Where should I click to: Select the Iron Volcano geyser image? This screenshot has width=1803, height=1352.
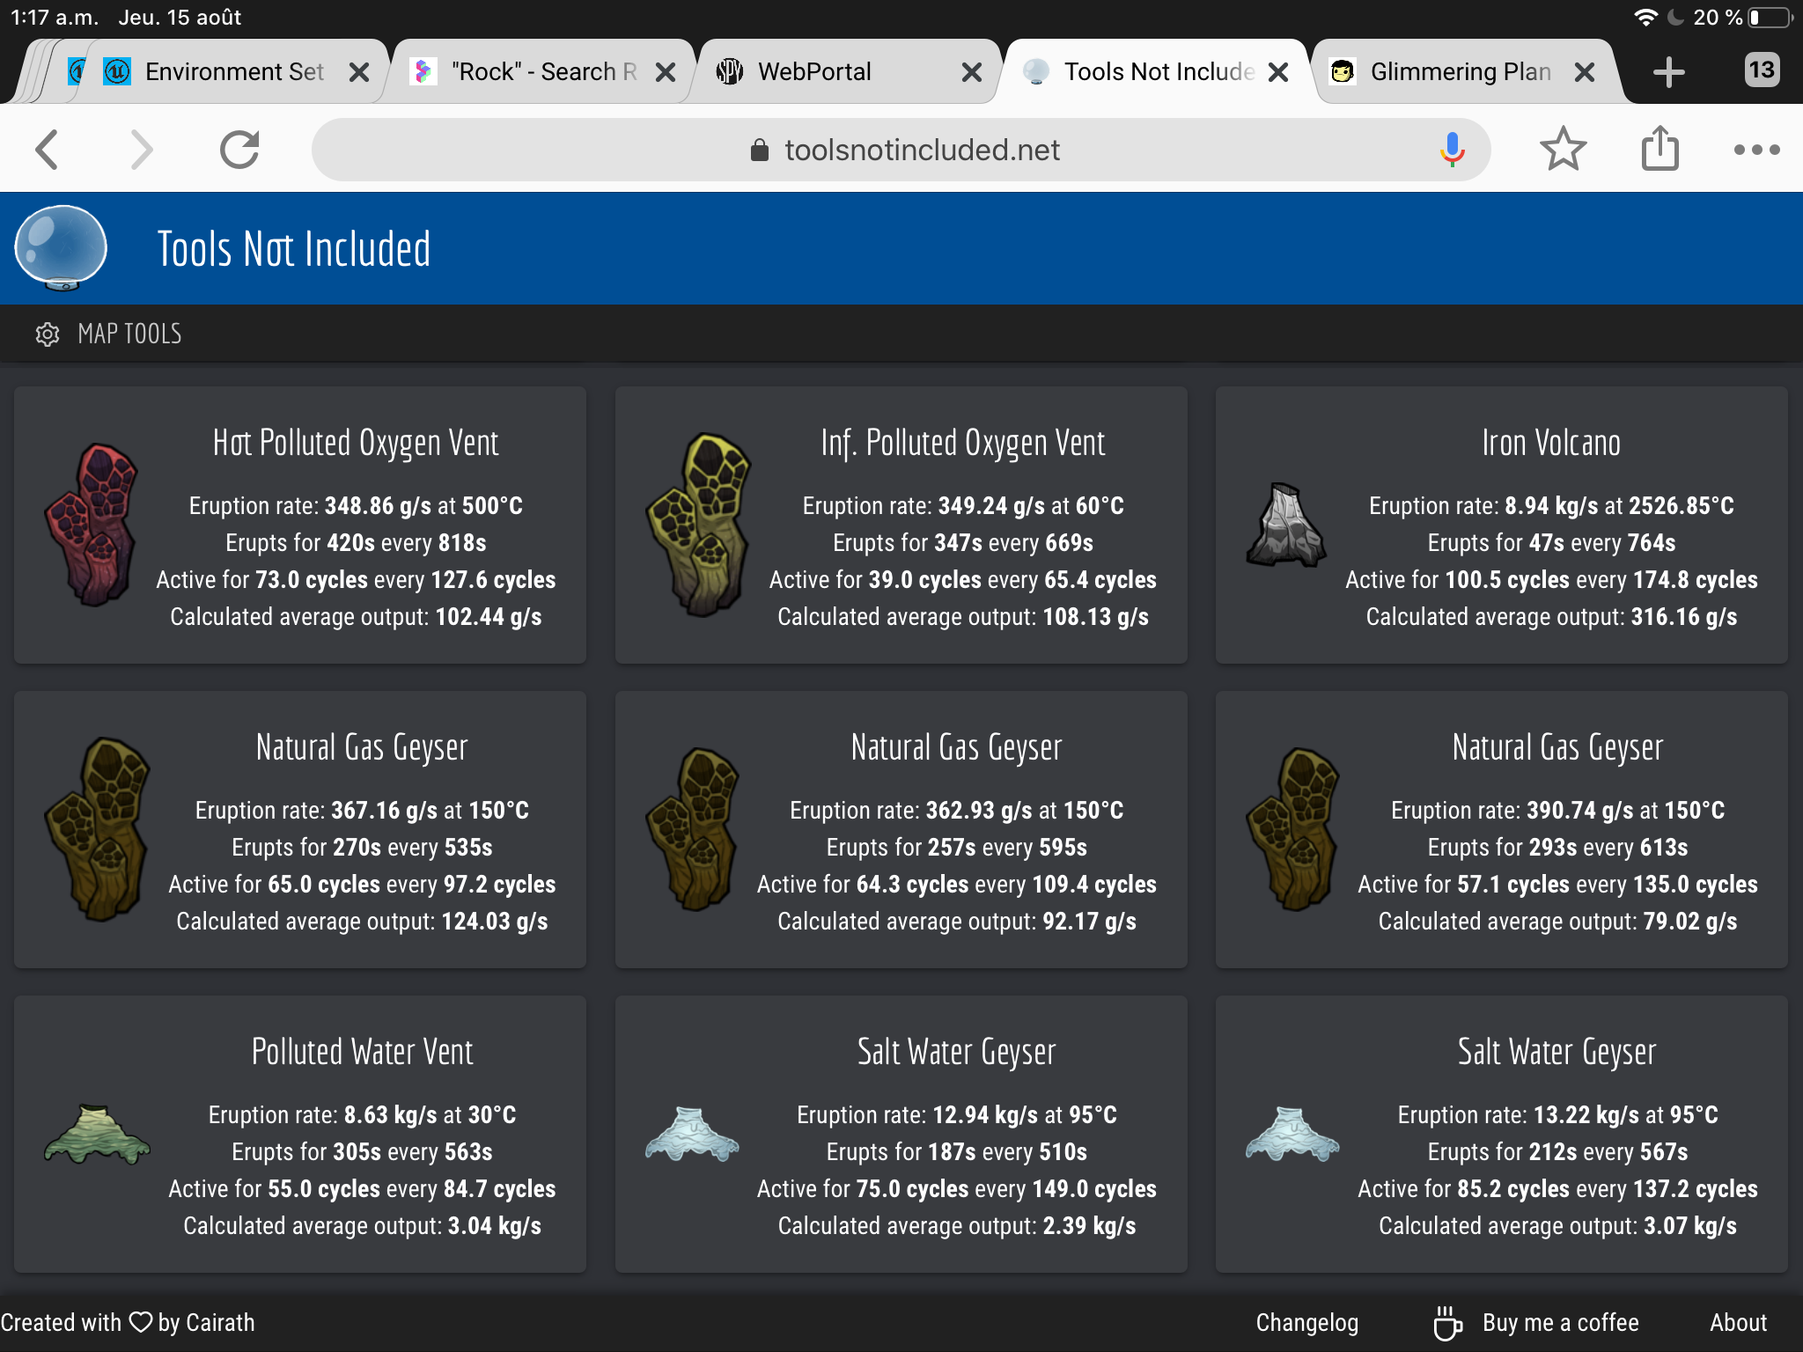[1285, 525]
